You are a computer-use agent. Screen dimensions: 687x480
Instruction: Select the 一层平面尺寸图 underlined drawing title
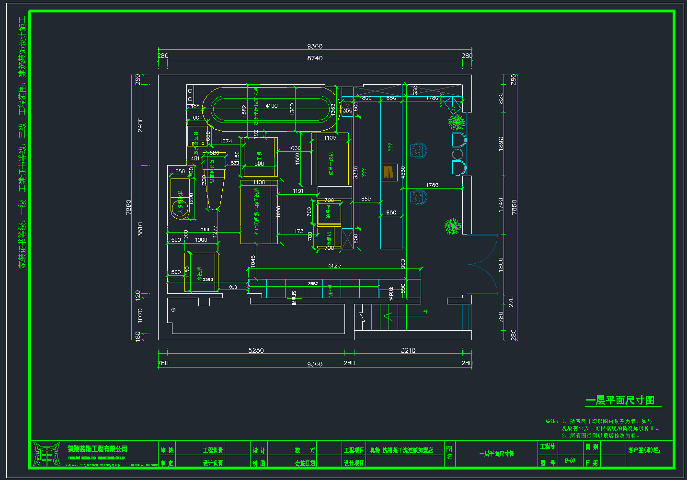tap(620, 400)
